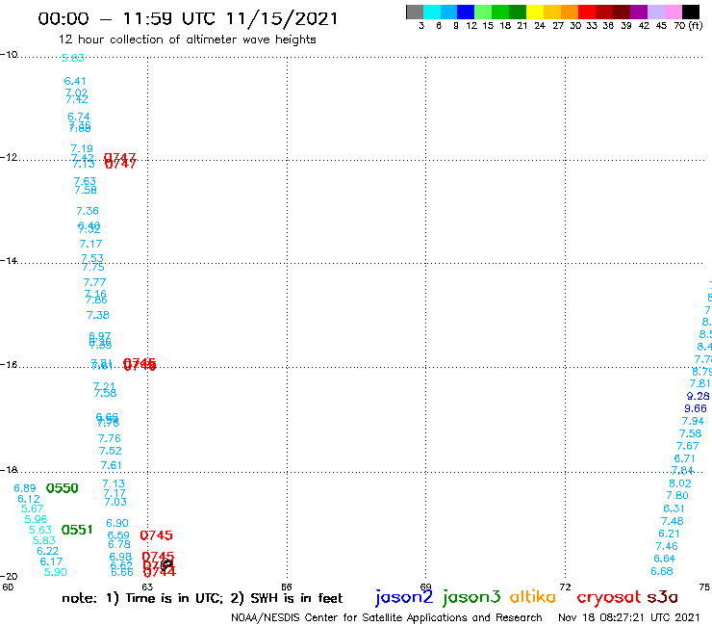Image resolution: width=712 pixels, height=626 pixels.
Task: Click the longitude axis label '66'
Action: pyautogui.click(x=287, y=587)
